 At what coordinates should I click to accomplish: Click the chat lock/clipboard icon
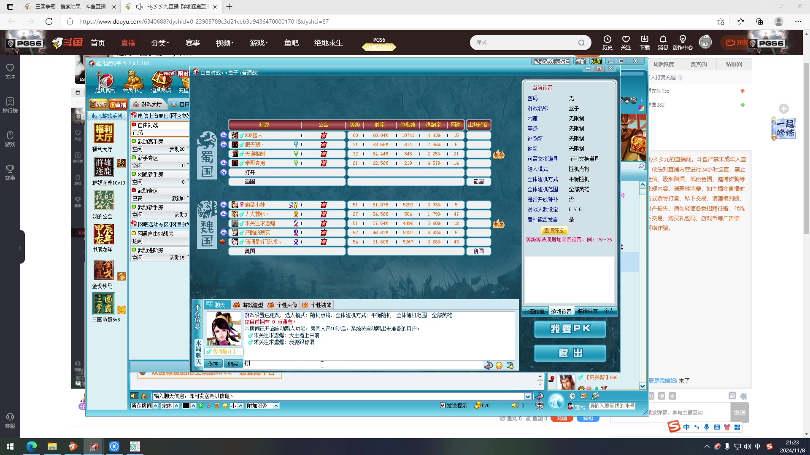(x=510, y=365)
